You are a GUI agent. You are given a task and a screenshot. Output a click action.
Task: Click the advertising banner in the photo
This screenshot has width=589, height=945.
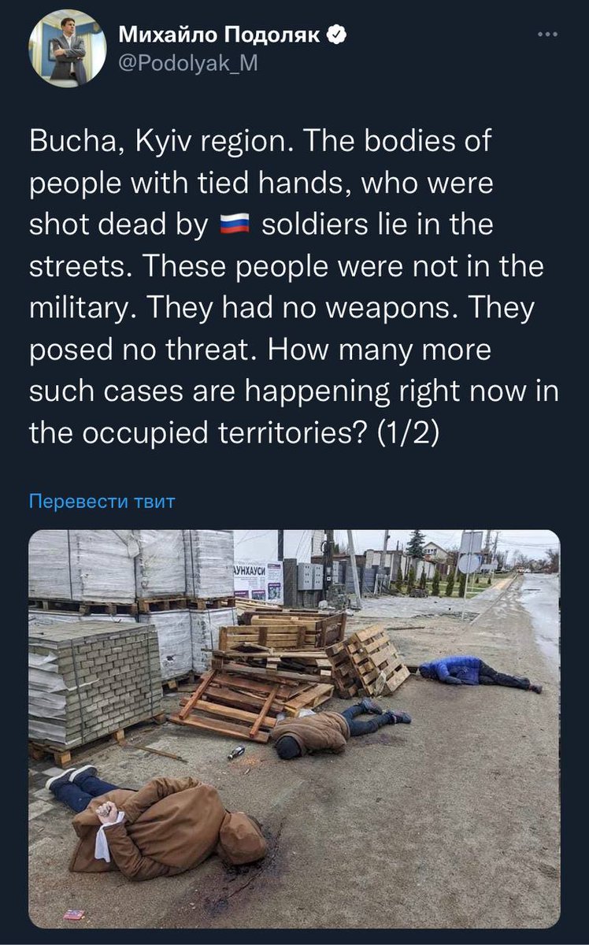257,580
